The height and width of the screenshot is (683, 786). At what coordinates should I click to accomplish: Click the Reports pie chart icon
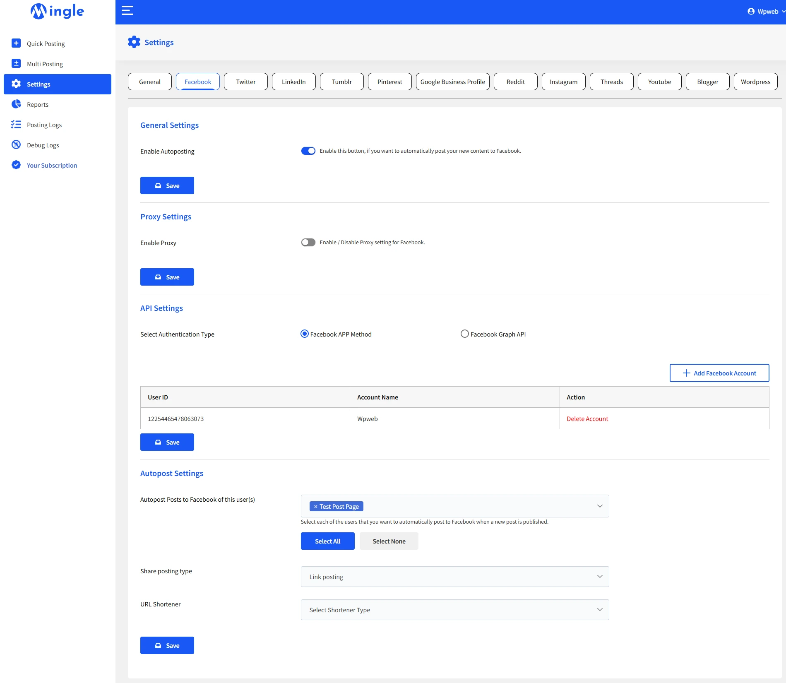click(16, 104)
